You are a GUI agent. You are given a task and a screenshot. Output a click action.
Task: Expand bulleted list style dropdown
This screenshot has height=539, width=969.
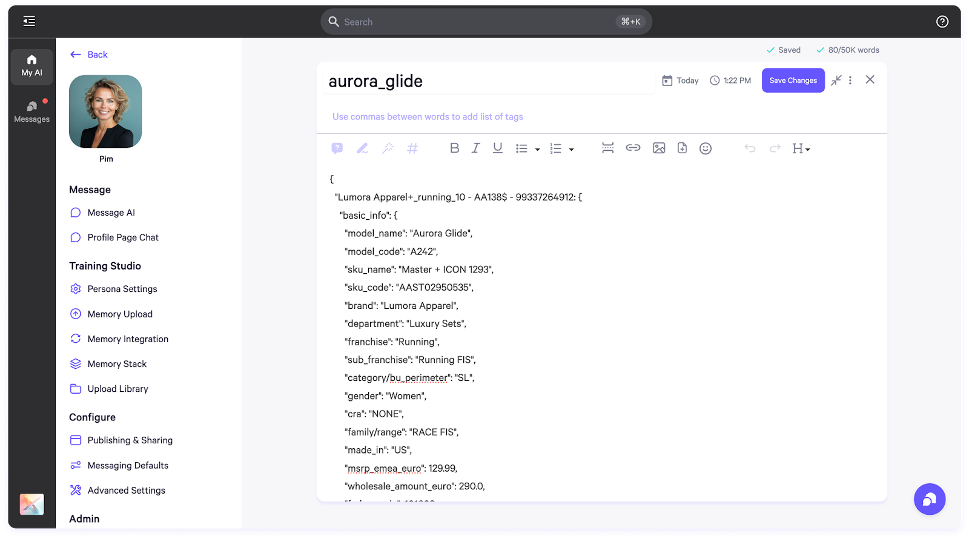click(537, 150)
